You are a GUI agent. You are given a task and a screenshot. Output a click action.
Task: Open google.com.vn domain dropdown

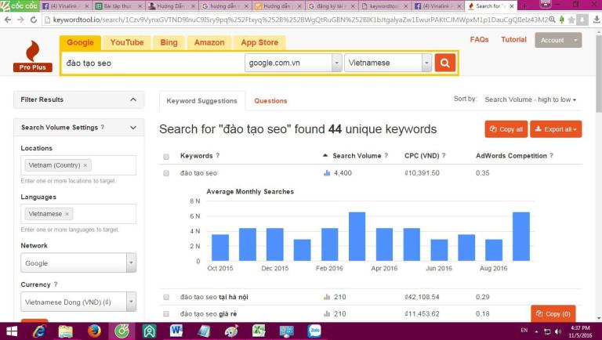click(293, 63)
